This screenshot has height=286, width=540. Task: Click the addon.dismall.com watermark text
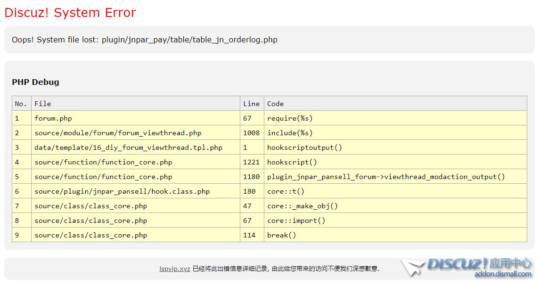[x=502, y=274]
